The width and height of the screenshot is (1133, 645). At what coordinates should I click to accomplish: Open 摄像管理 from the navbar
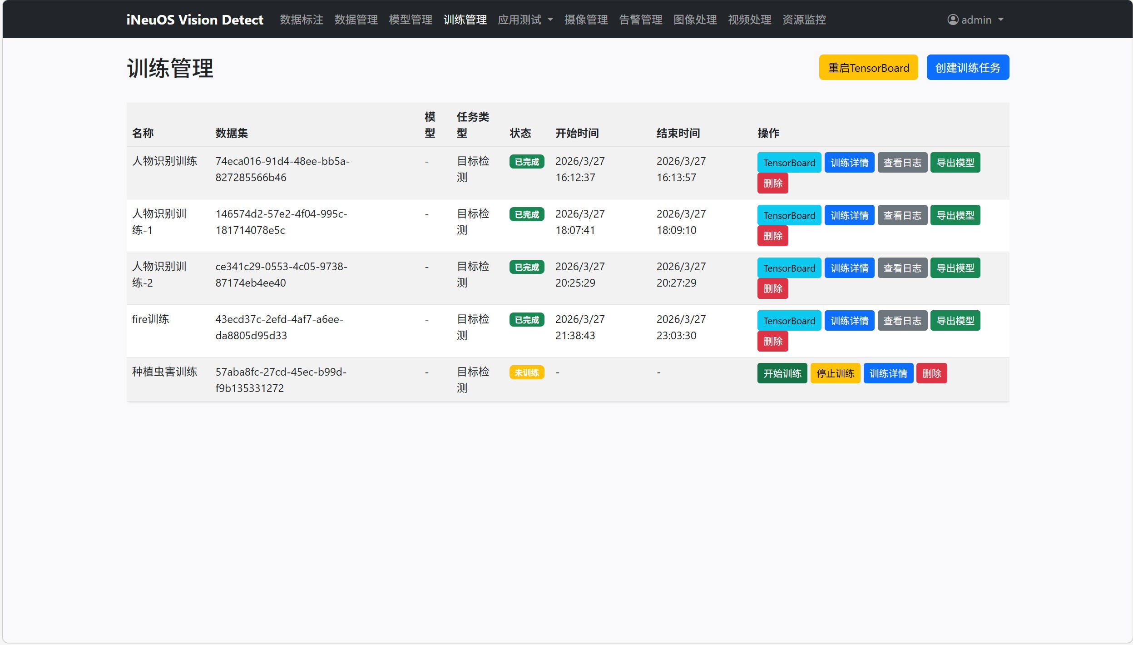tap(586, 20)
